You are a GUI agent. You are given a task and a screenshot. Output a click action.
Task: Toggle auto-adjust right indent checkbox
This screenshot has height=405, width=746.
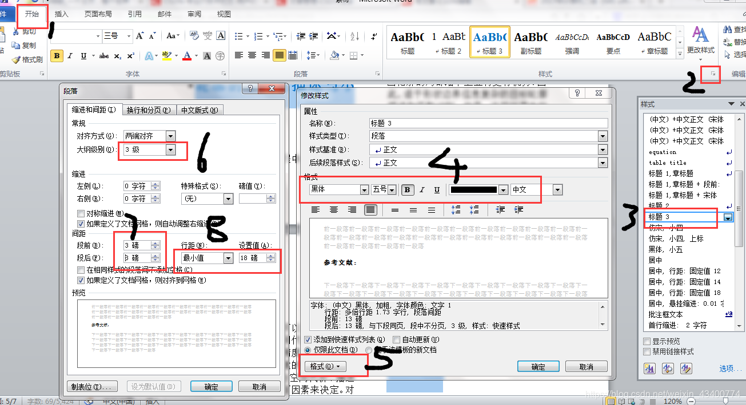[81, 224]
